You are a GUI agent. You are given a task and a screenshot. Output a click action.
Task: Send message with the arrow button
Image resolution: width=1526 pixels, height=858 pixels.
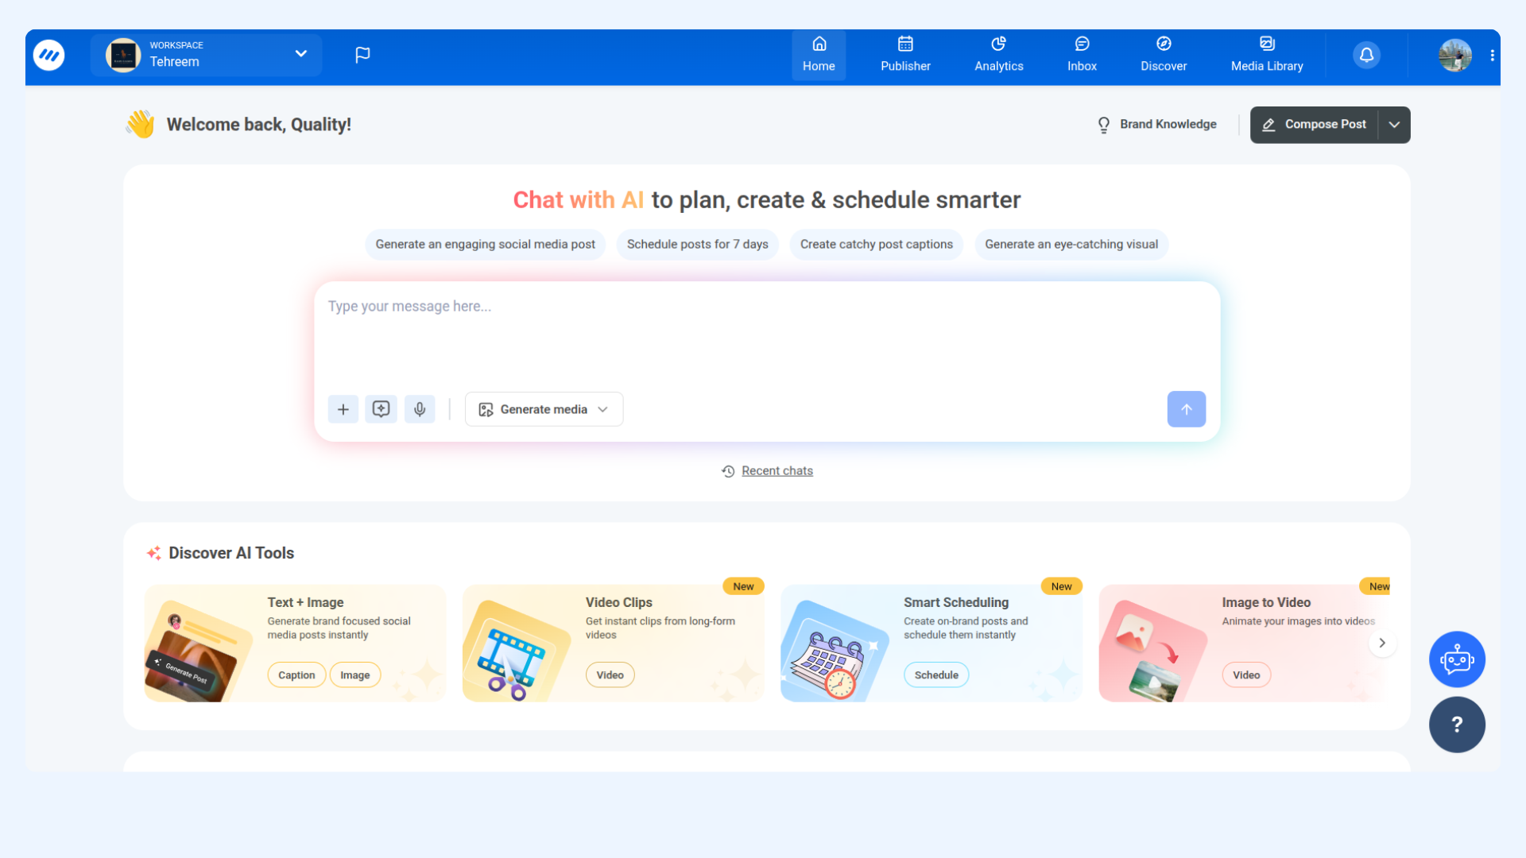1186,409
